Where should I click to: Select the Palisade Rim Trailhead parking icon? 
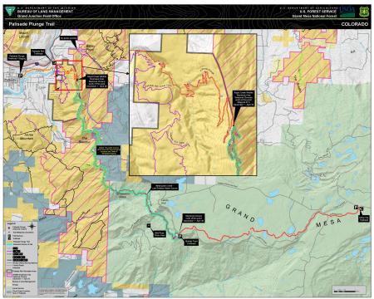(54, 63)
